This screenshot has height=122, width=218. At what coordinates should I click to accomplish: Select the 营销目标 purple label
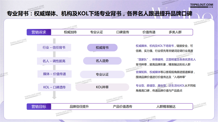[x=39, y=106]
